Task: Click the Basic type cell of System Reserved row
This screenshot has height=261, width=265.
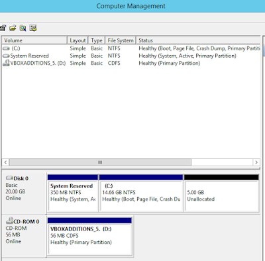Action: 97,56
